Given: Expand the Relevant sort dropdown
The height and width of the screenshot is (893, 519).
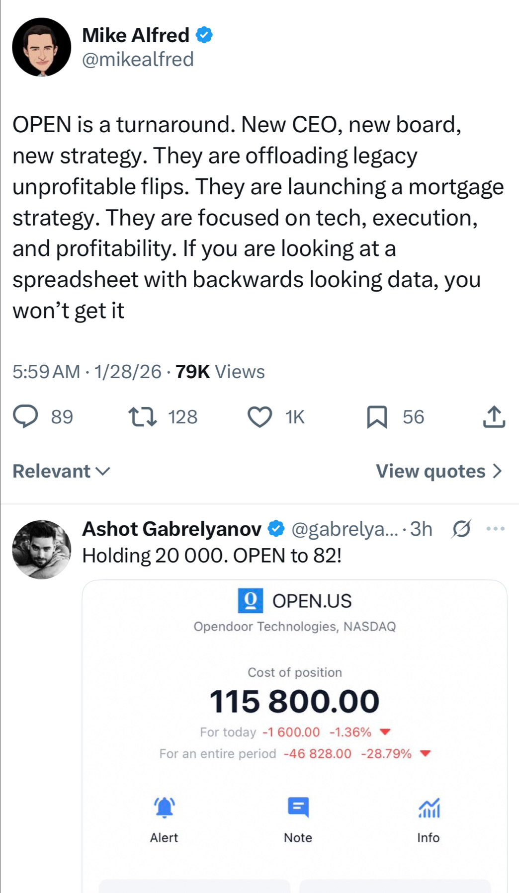Looking at the screenshot, I should click(61, 471).
